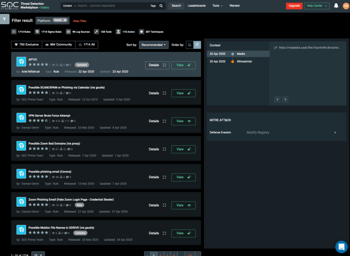This screenshot has height=256, width=350.
Task: View the Possible Zoom Bad Domains rule
Action: [x=183, y=149]
